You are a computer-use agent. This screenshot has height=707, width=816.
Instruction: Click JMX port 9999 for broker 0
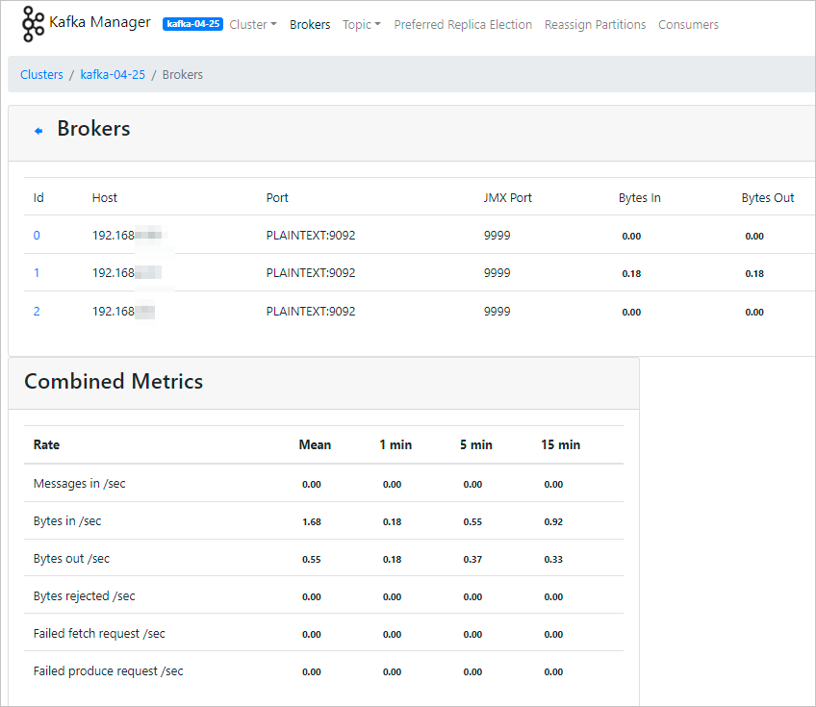click(x=497, y=235)
